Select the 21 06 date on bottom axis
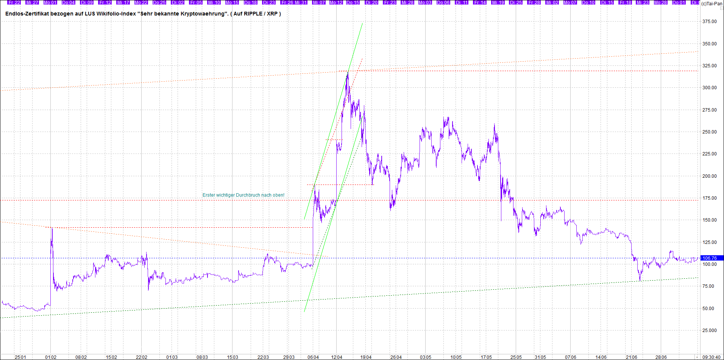Viewport: 724px width, 360px height. [632, 357]
